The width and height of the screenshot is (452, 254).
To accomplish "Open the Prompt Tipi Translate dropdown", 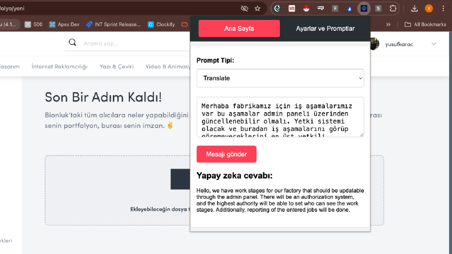I will click(280, 78).
